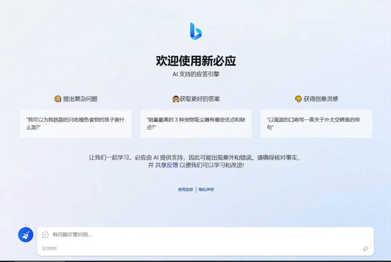391x262 pixels.
Task: Open the 隐私声明 link
Action: pos(206,190)
